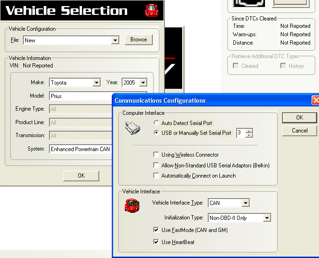The height and width of the screenshot is (258, 319).
Task: Enable Using Wireless Connector checkbox
Action: click(156, 155)
